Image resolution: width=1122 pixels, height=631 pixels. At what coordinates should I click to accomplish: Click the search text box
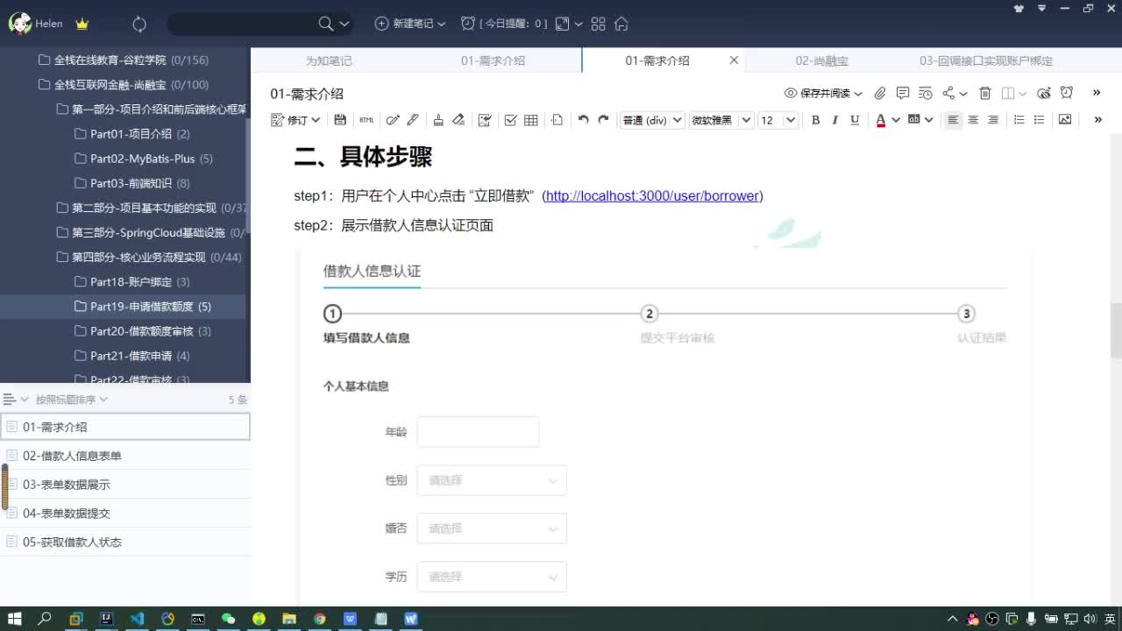241,24
